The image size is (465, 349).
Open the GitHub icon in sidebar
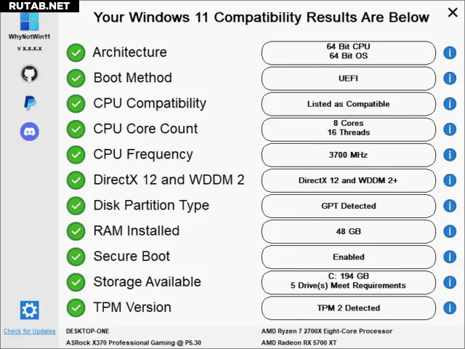point(29,73)
